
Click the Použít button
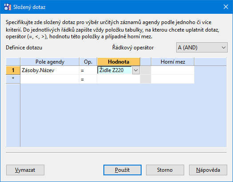point(122,170)
